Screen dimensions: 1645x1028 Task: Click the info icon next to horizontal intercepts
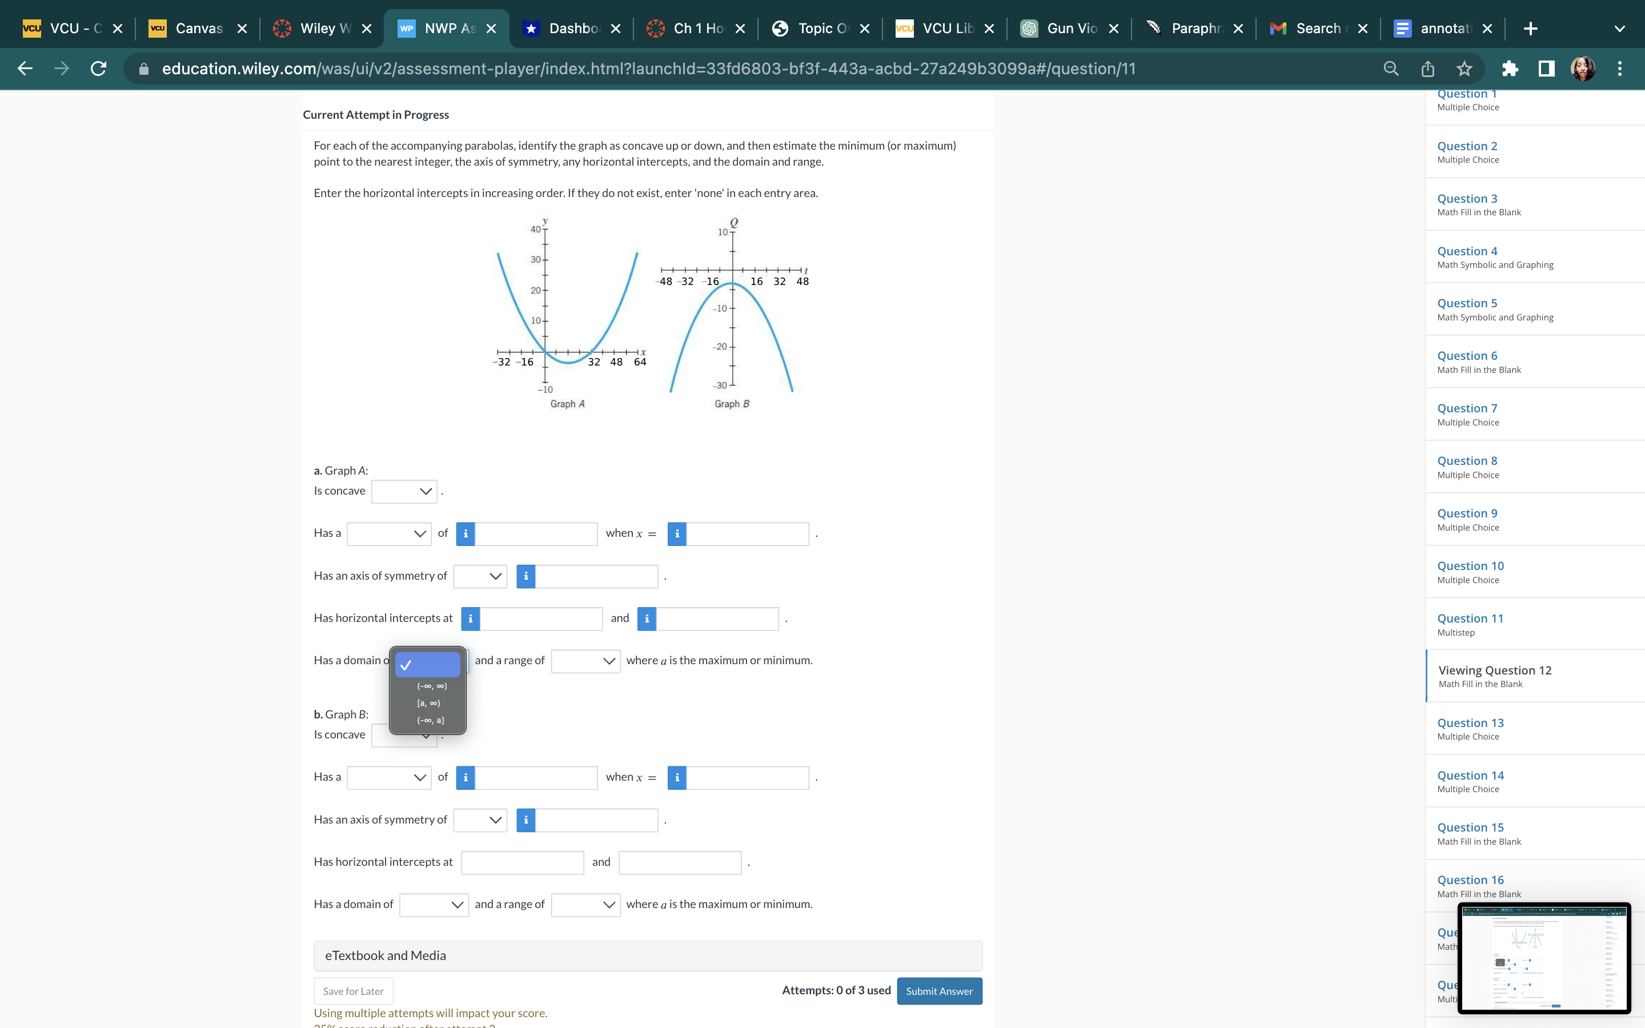(470, 617)
